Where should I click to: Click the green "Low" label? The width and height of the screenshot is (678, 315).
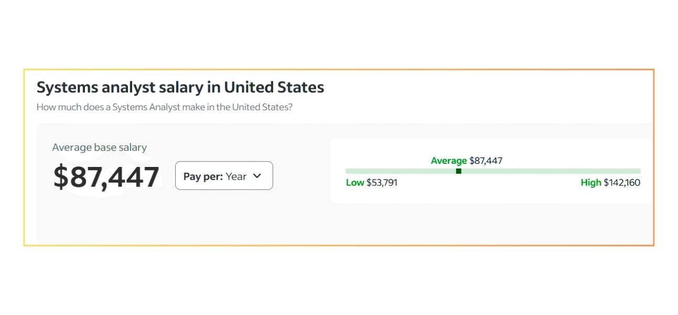[355, 183]
